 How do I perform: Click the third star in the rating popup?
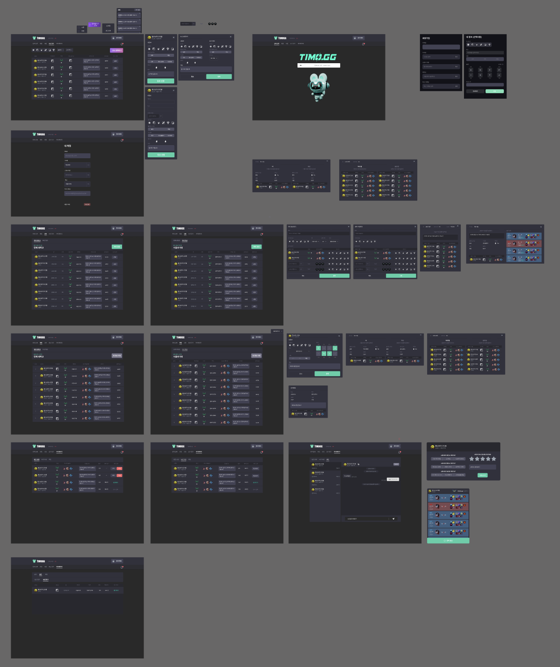point(483,459)
